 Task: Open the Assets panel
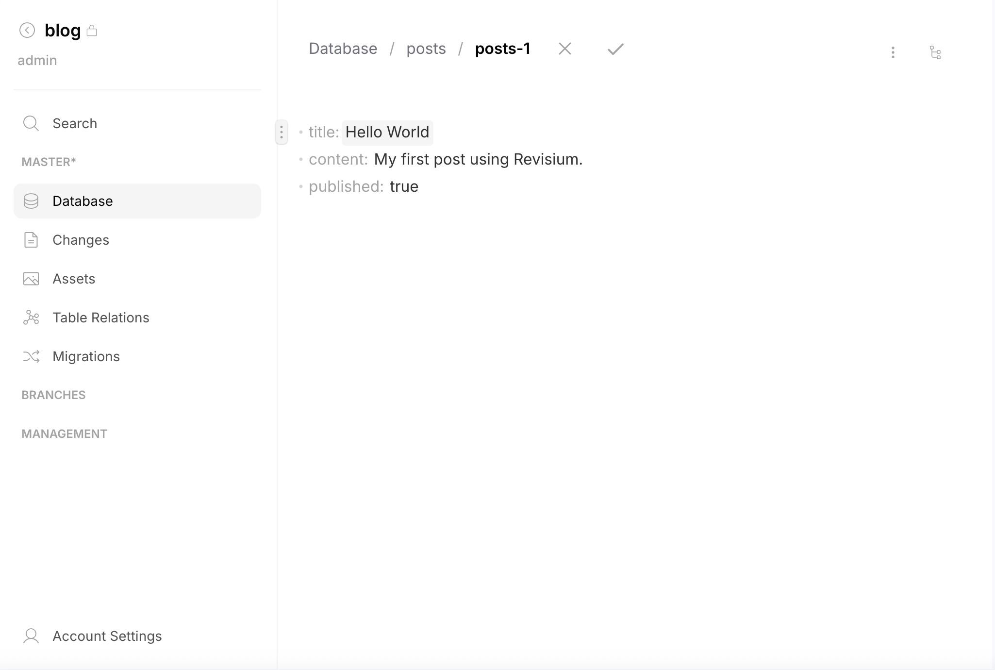coord(74,278)
